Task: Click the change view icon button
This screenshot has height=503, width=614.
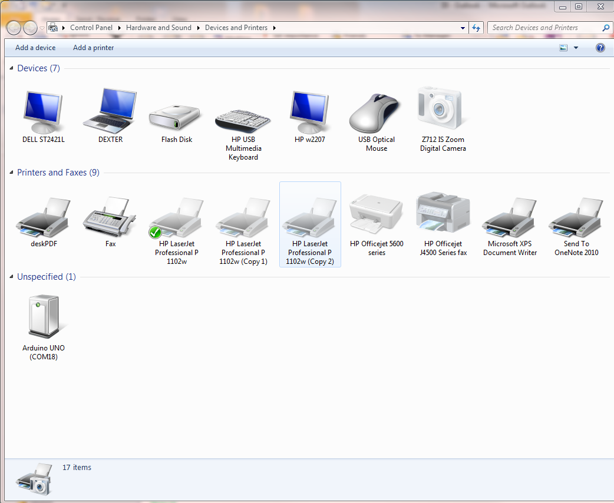Action: pos(563,48)
